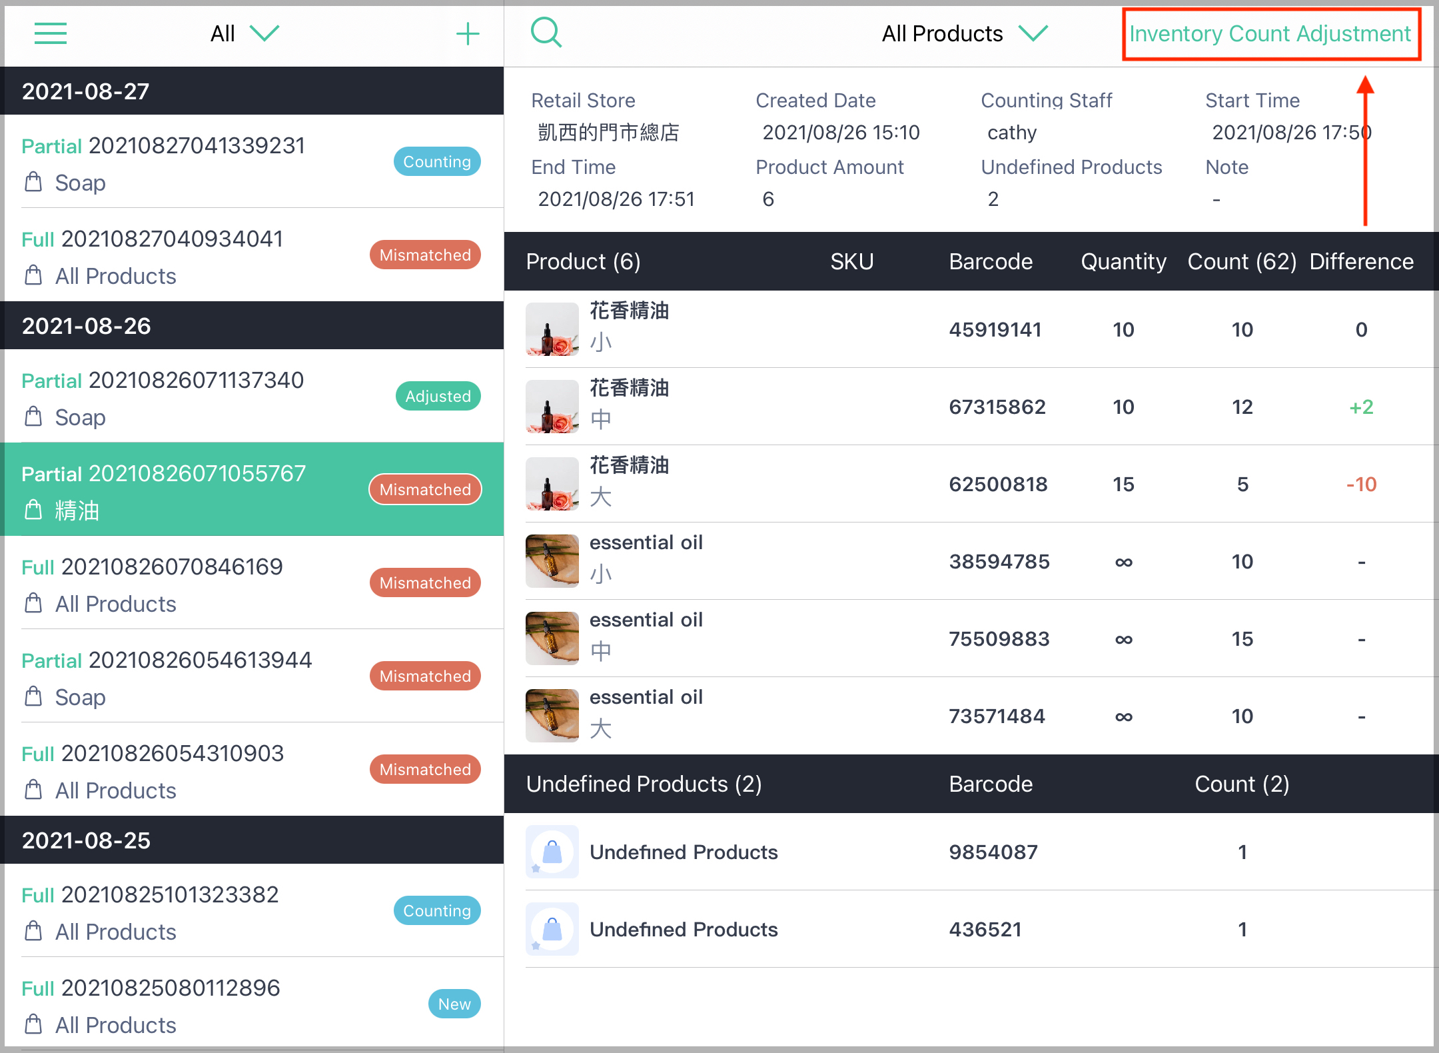1439x1053 pixels.
Task: Click bag icon beside 精油
Action: point(33,510)
